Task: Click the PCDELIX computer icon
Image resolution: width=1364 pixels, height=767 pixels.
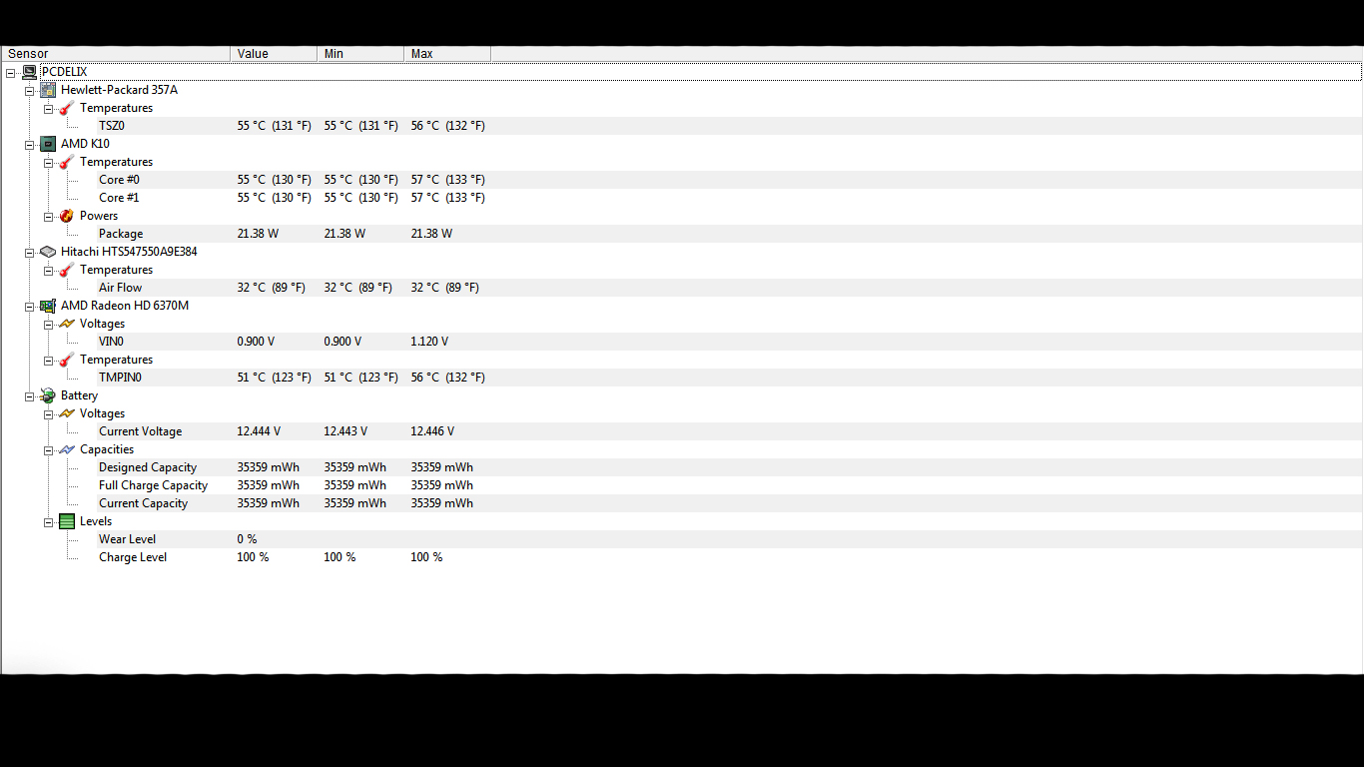Action: pyautogui.click(x=29, y=72)
